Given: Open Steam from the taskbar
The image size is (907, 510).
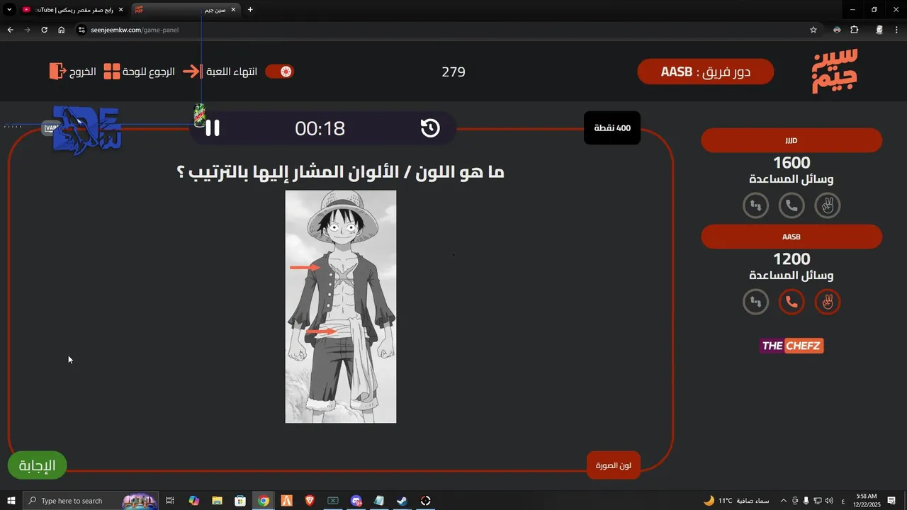Looking at the screenshot, I should pyautogui.click(x=402, y=501).
